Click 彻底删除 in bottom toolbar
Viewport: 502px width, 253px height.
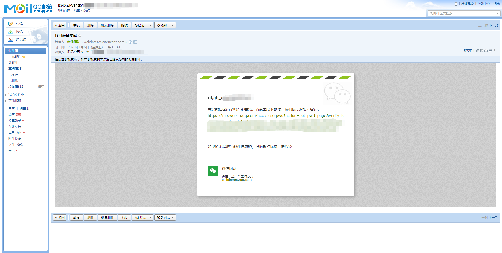pos(107,217)
